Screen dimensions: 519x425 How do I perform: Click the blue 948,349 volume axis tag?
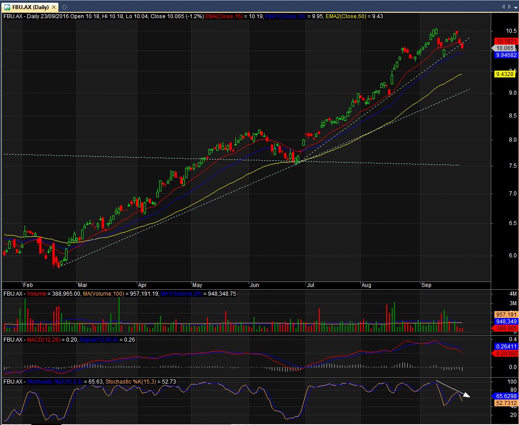coord(505,322)
